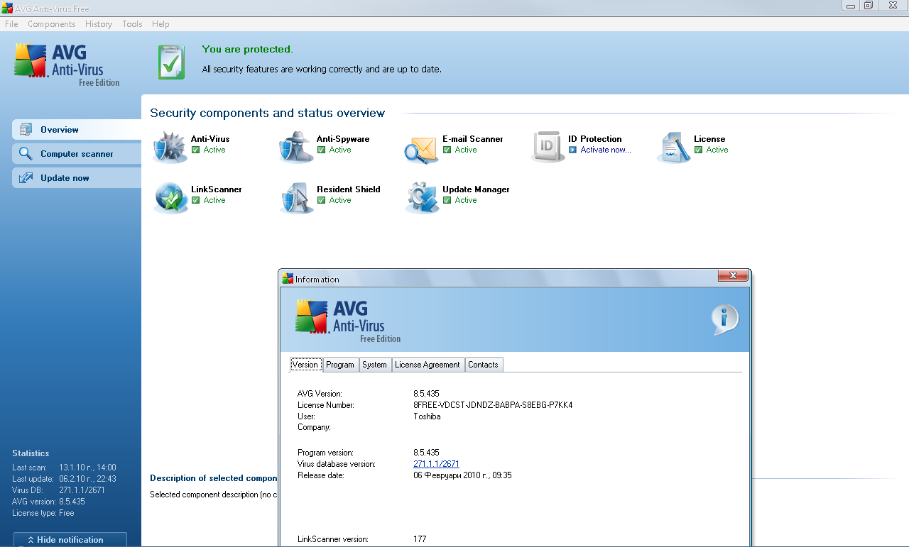Go to Overview in the sidebar
The height and width of the screenshot is (547, 909).
(77, 130)
